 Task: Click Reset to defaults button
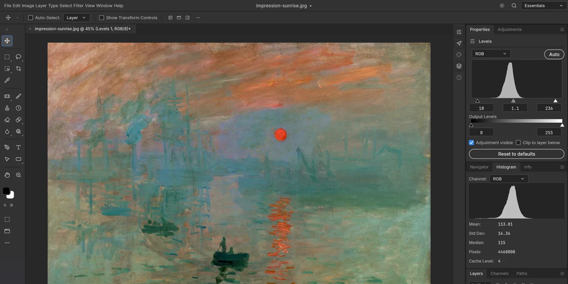click(x=516, y=154)
